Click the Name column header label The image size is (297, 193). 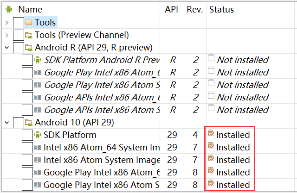pyautogui.click(x=30, y=10)
